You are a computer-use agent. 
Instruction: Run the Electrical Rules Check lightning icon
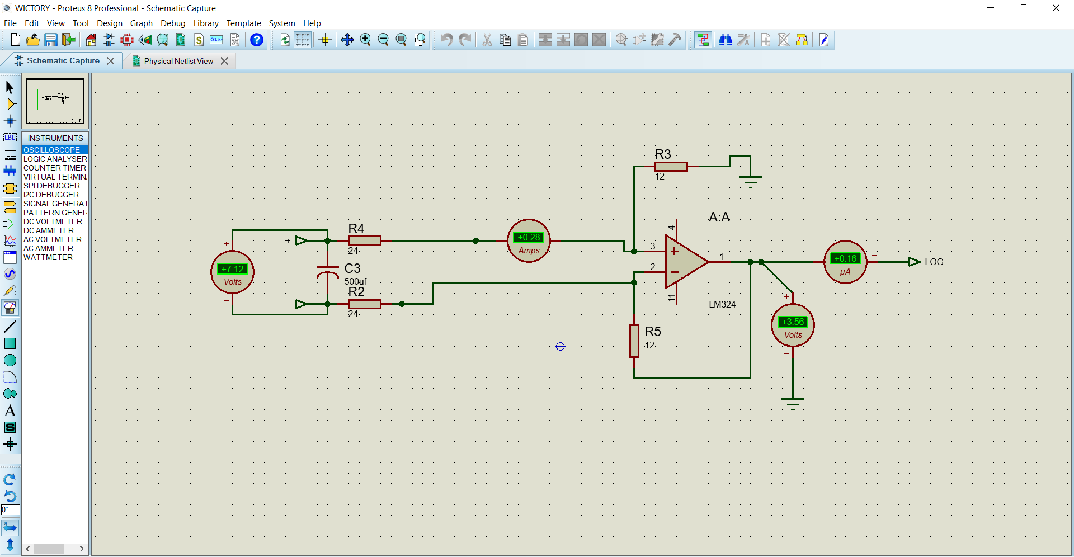tap(824, 40)
